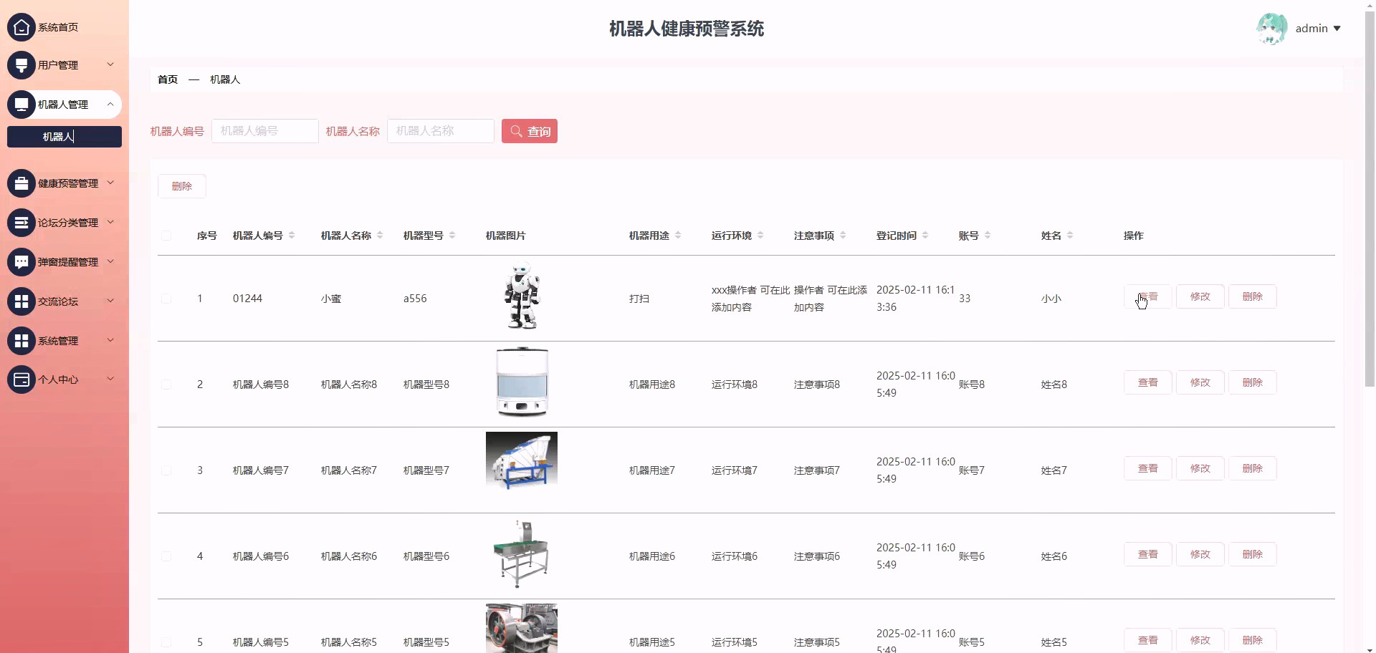
Task: Expand the 用户管理 menu chevron
Action: (110, 64)
